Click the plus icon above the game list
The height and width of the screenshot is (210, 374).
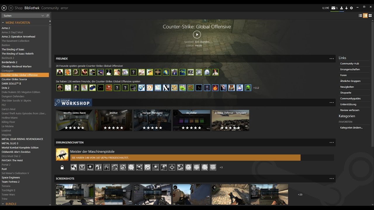(50, 21)
